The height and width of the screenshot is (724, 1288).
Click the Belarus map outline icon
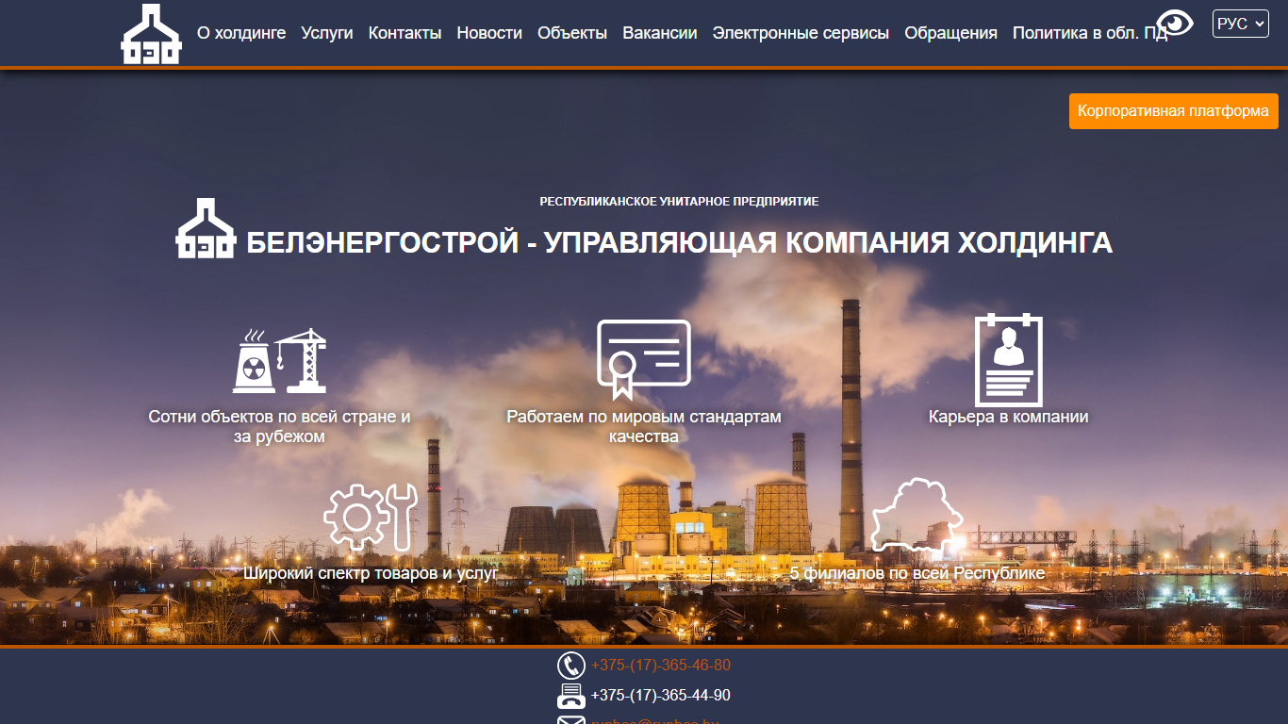(917, 515)
